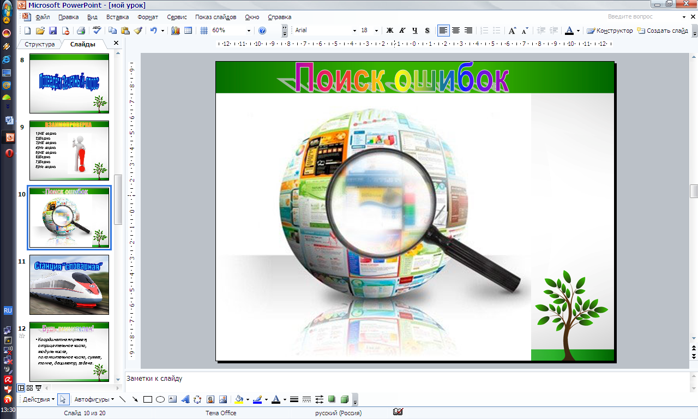Open line style options icon
Image resolution: width=698 pixels, height=419 pixels.
[294, 399]
